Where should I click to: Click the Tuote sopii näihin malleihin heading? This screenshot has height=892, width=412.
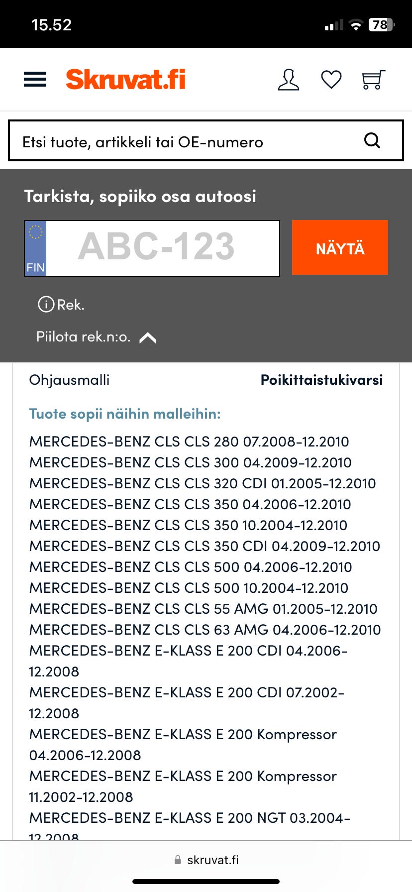[125, 414]
